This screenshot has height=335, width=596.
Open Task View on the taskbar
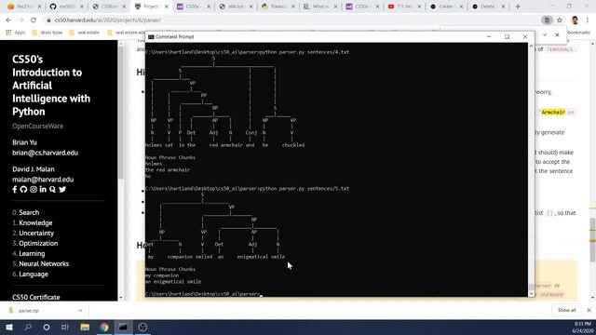(x=65, y=327)
